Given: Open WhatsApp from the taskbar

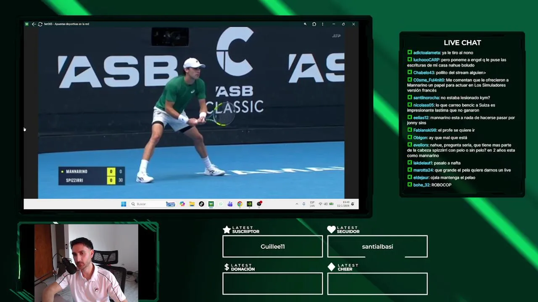Looking at the screenshot, I should pyautogui.click(x=221, y=204).
